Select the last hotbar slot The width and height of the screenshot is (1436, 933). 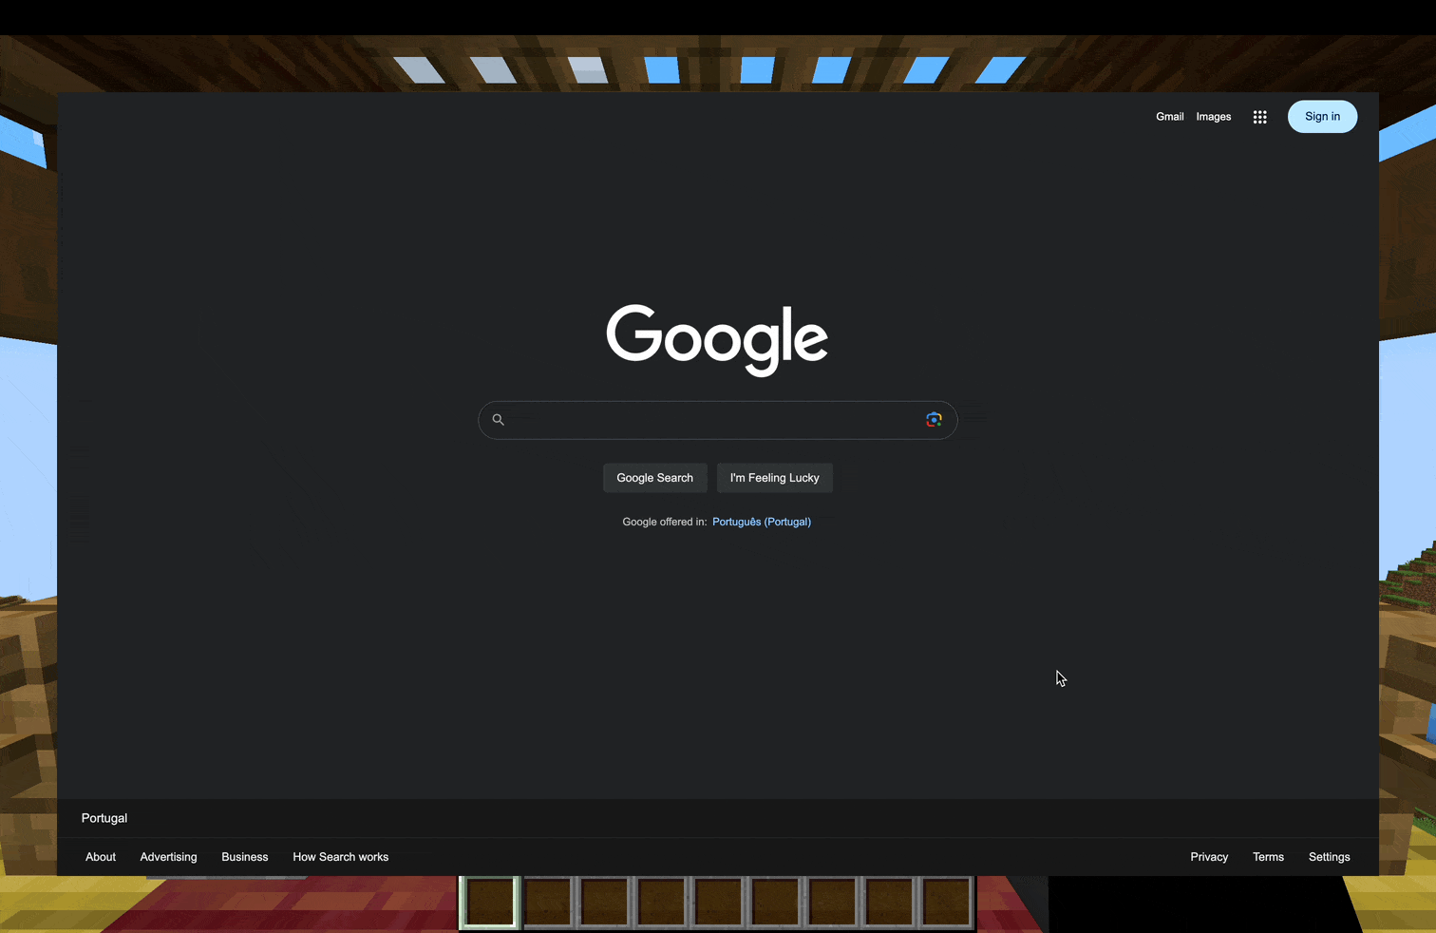(x=946, y=902)
